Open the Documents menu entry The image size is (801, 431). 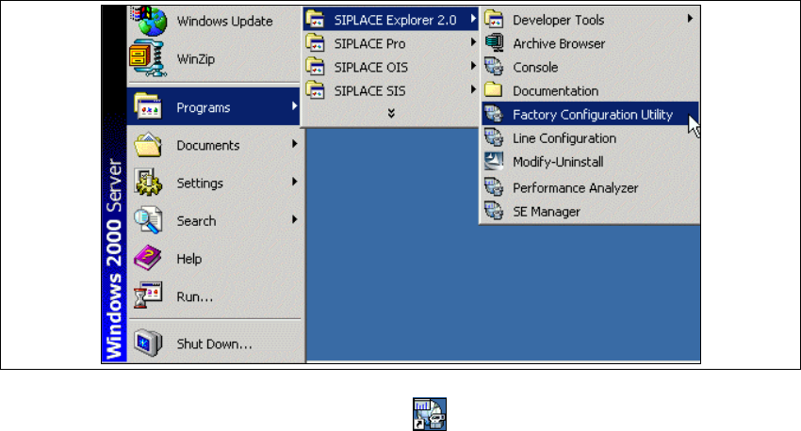(x=214, y=145)
